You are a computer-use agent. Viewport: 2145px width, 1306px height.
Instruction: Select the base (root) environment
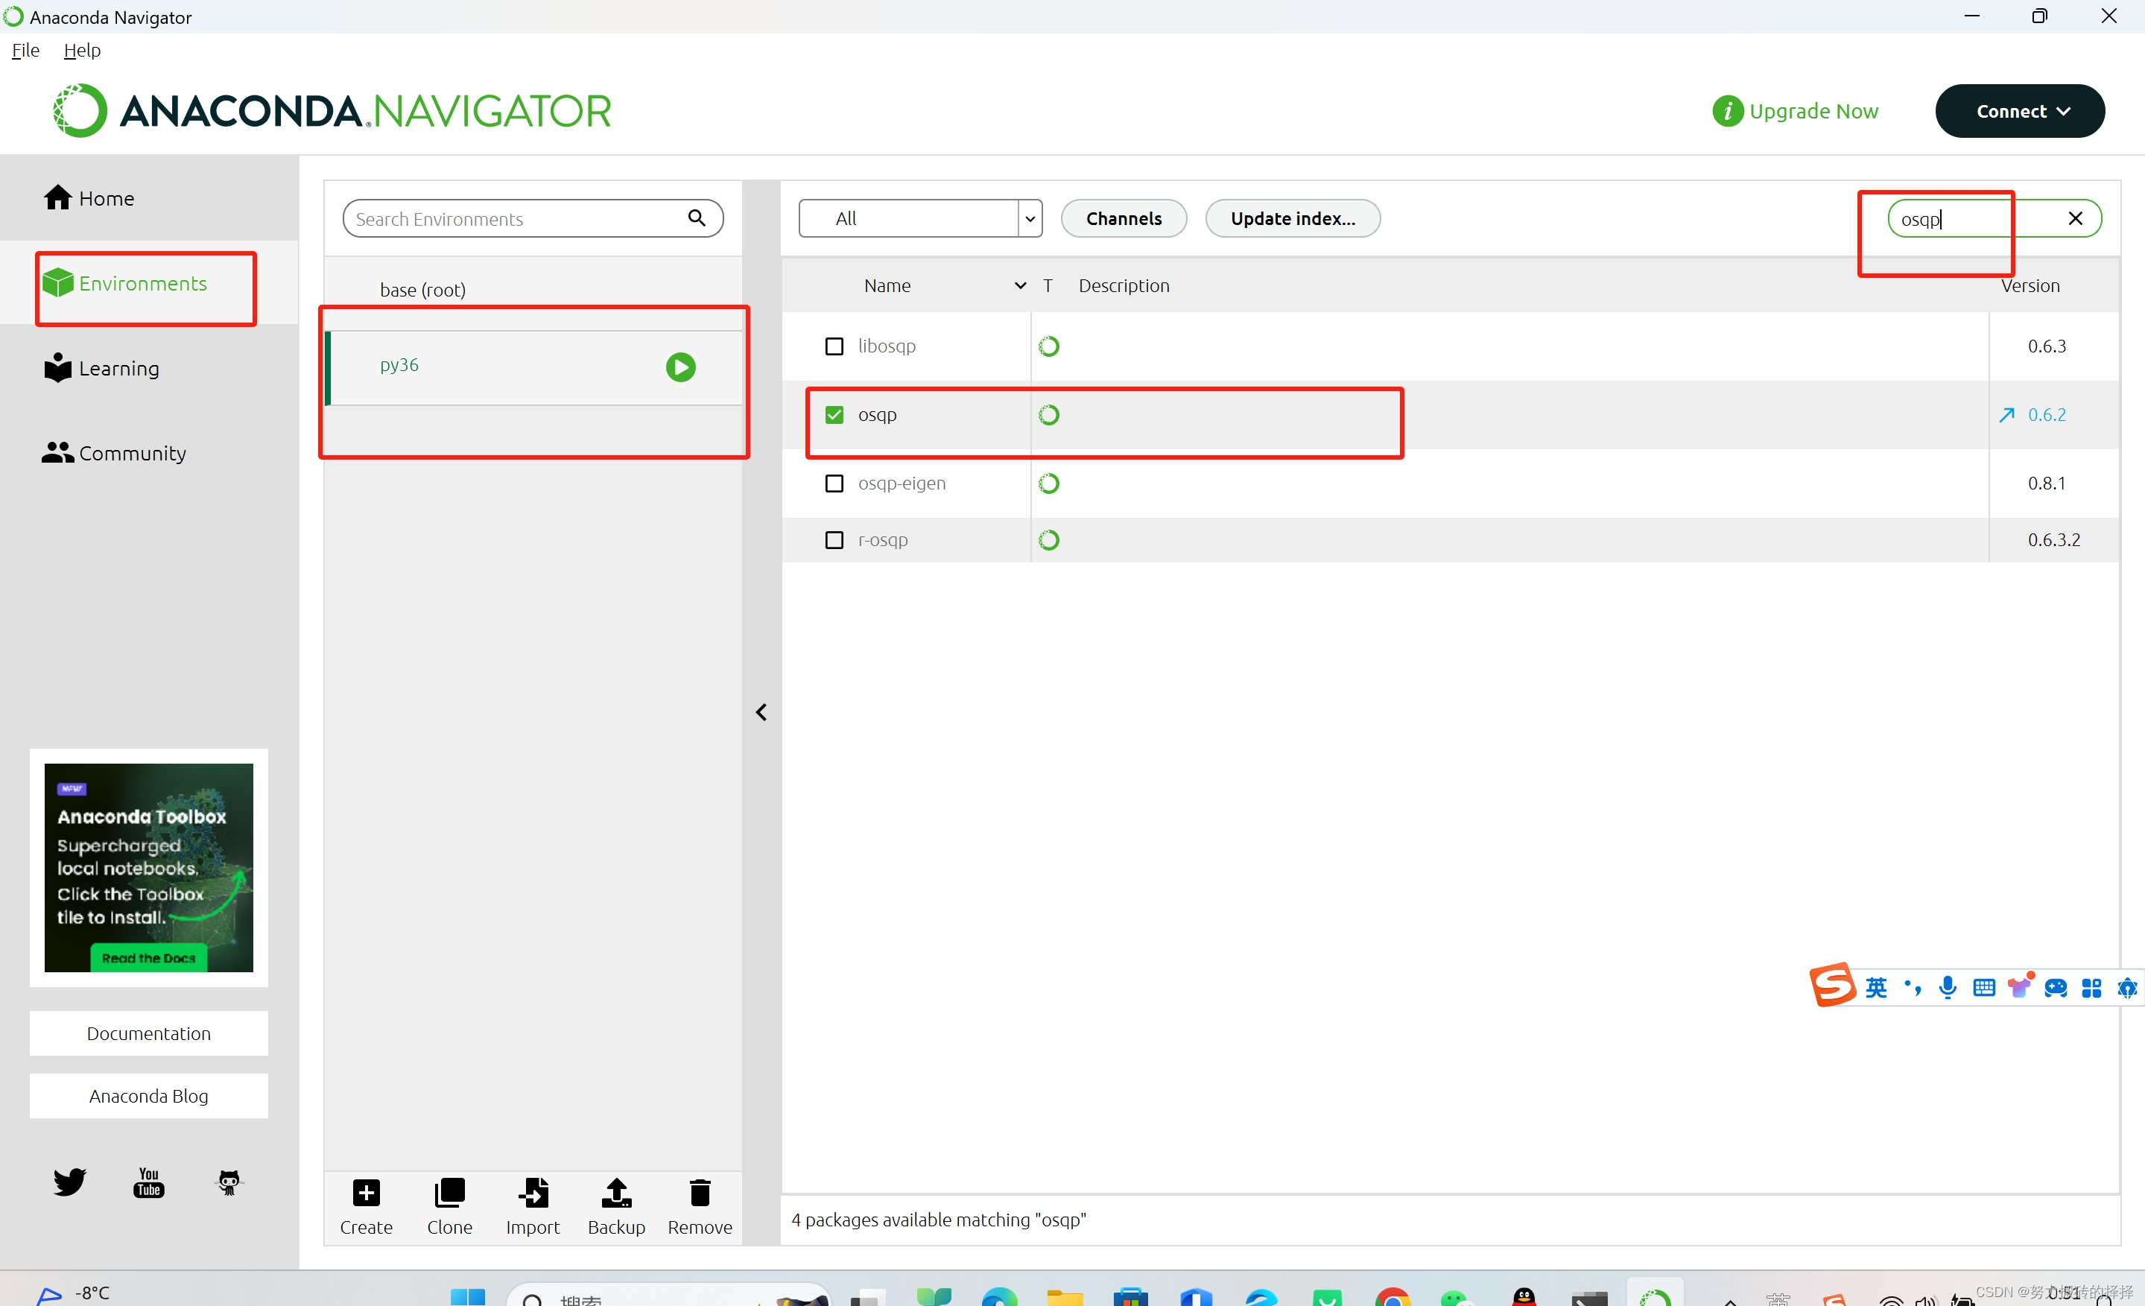(x=423, y=290)
